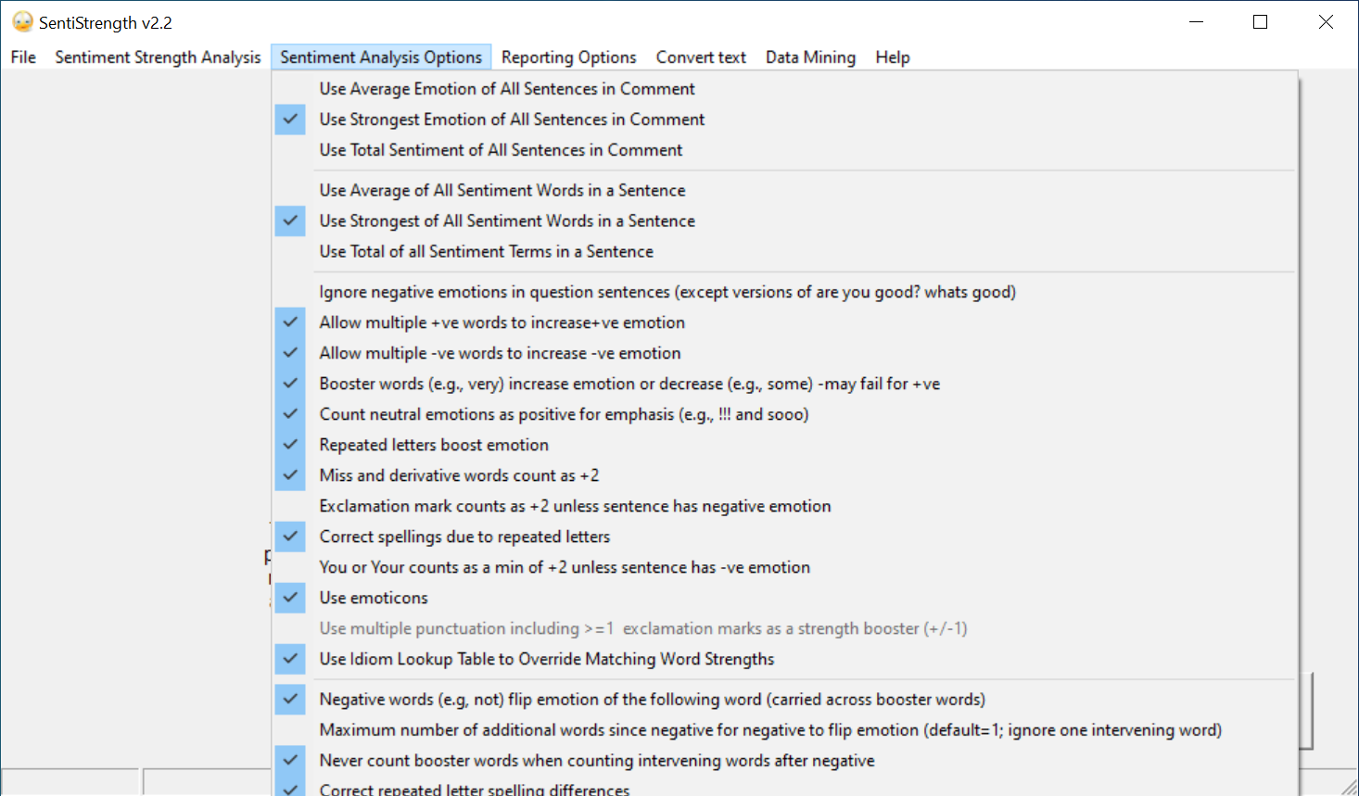Select Use Total Sentiment of All Sentences

coord(501,150)
